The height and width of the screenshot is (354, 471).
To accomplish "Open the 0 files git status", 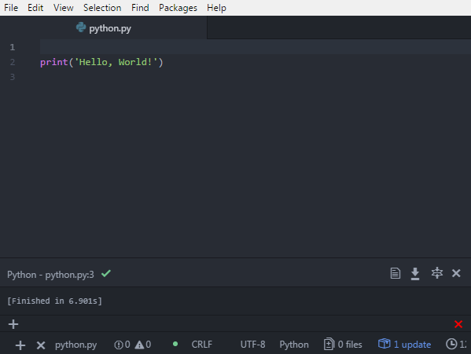I will click(343, 345).
